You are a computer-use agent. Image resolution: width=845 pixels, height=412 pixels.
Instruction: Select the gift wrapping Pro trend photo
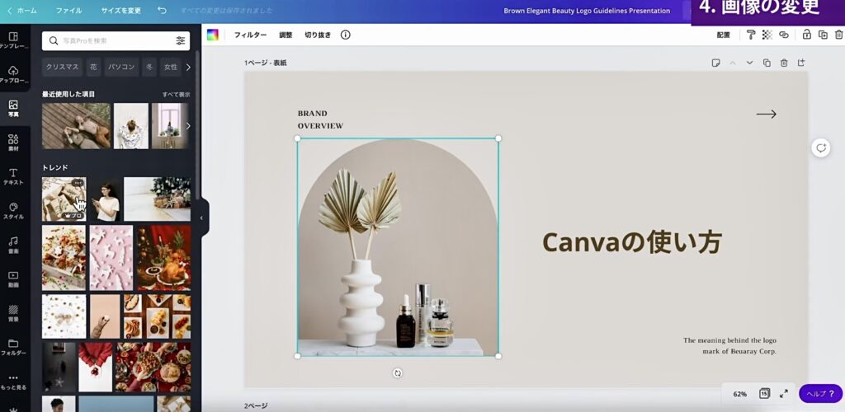pos(64,199)
